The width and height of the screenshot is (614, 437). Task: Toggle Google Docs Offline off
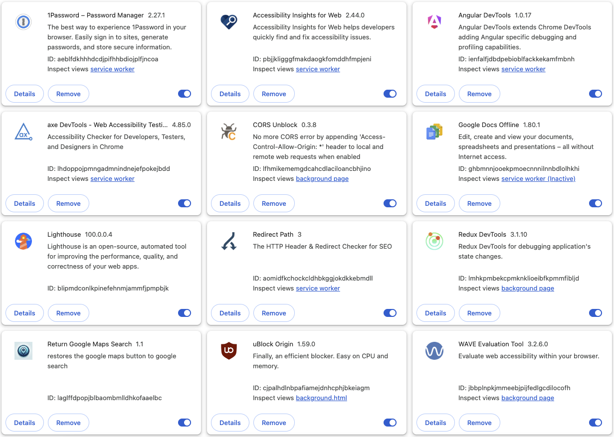pos(596,203)
